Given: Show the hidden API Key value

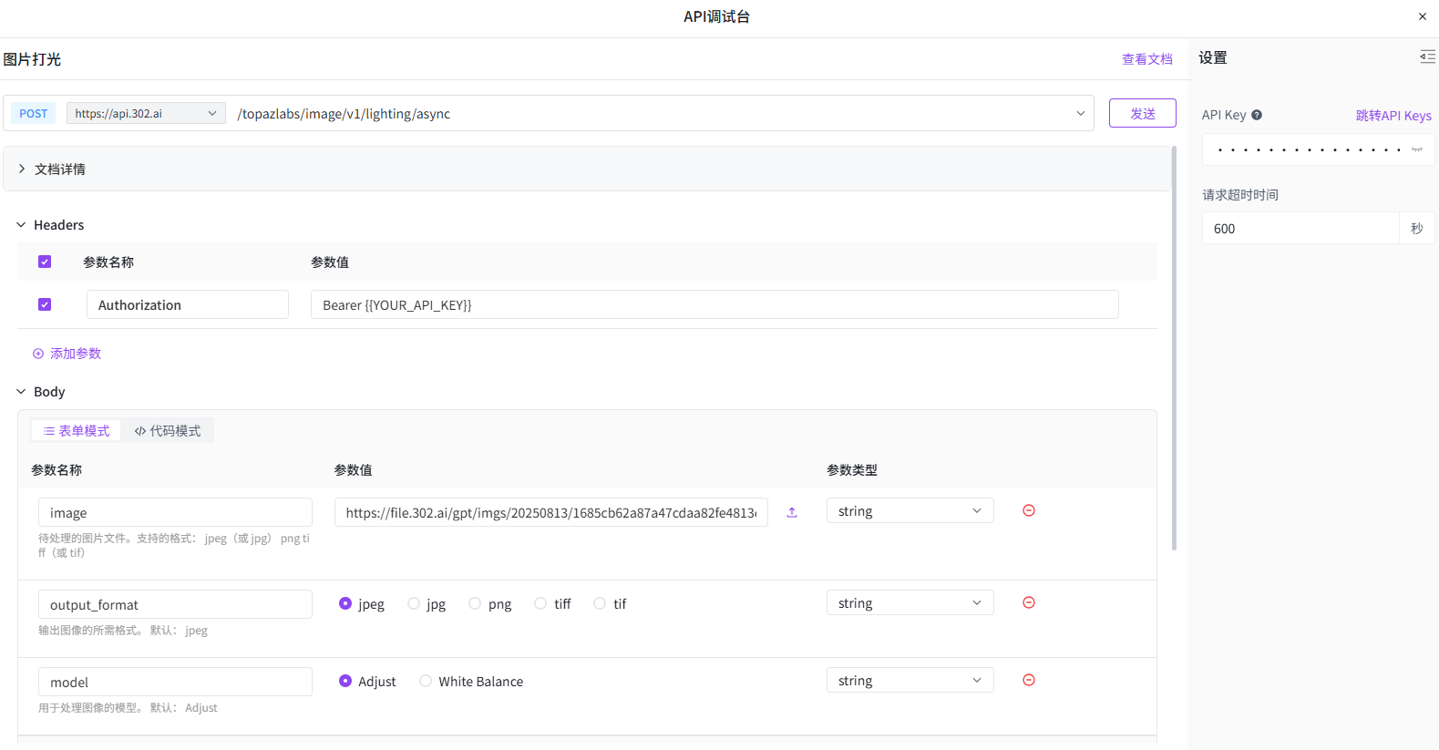Looking at the screenshot, I should coord(1416,149).
